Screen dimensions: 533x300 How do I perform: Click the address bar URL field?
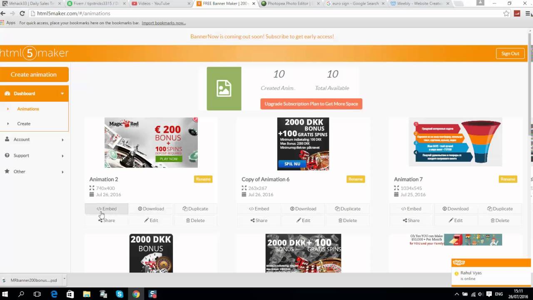coord(266,13)
